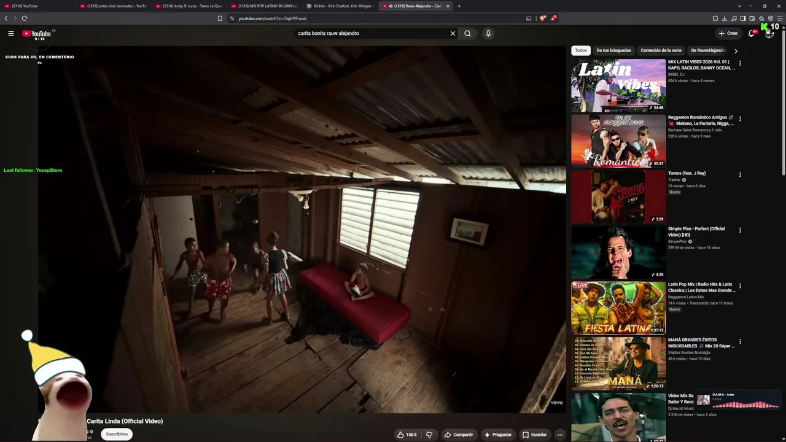The image size is (786, 442).
Task: Save the video with Guardar
Action: tap(534, 435)
